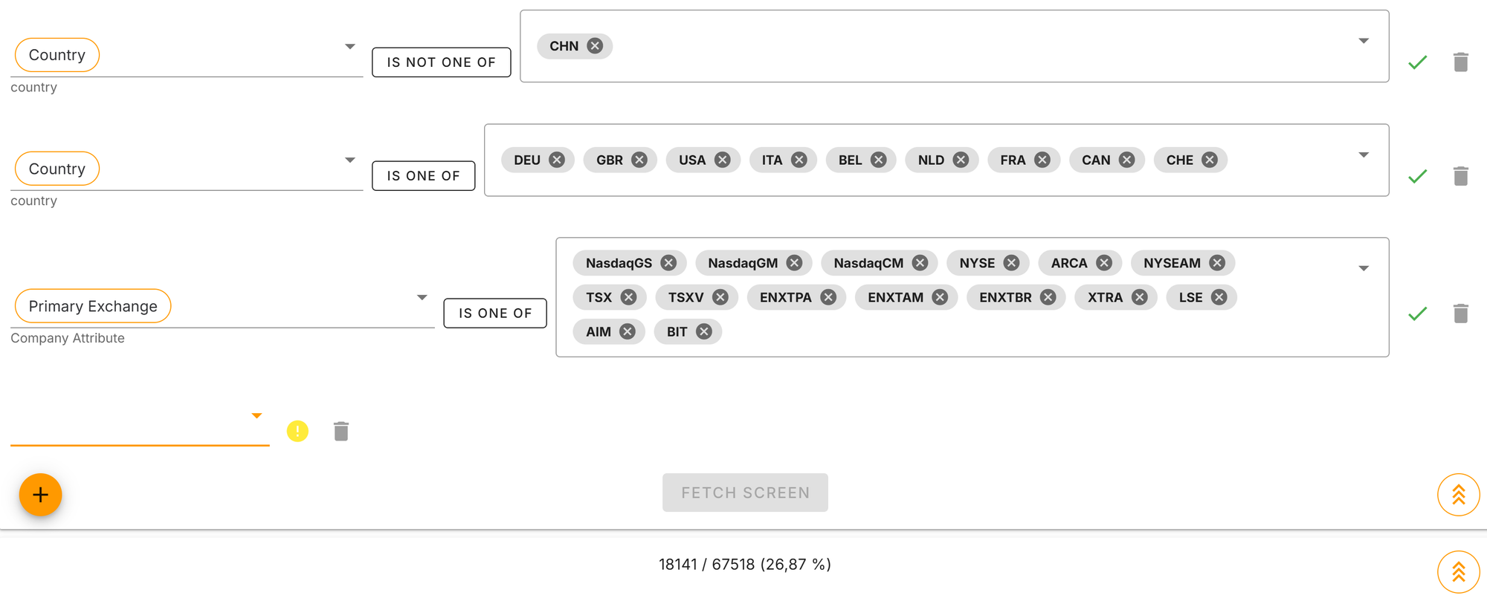Screen dimensions: 1487x604
Task: Toggle the Country IS ONE OF operator
Action: pos(423,176)
